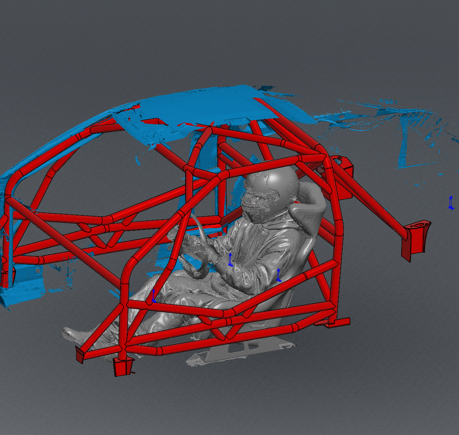Click the axis marker near the driver's knee
This screenshot has width=459, height=435.
(153, 296)
